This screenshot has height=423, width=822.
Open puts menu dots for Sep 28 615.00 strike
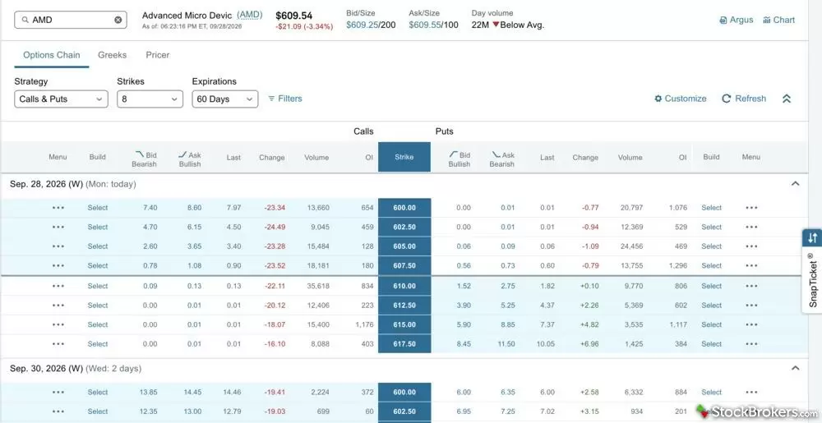point(751,325)
